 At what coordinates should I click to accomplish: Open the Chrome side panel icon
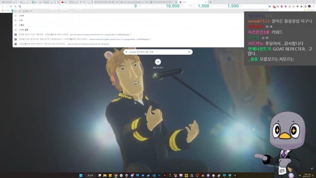tap(305, 6)
